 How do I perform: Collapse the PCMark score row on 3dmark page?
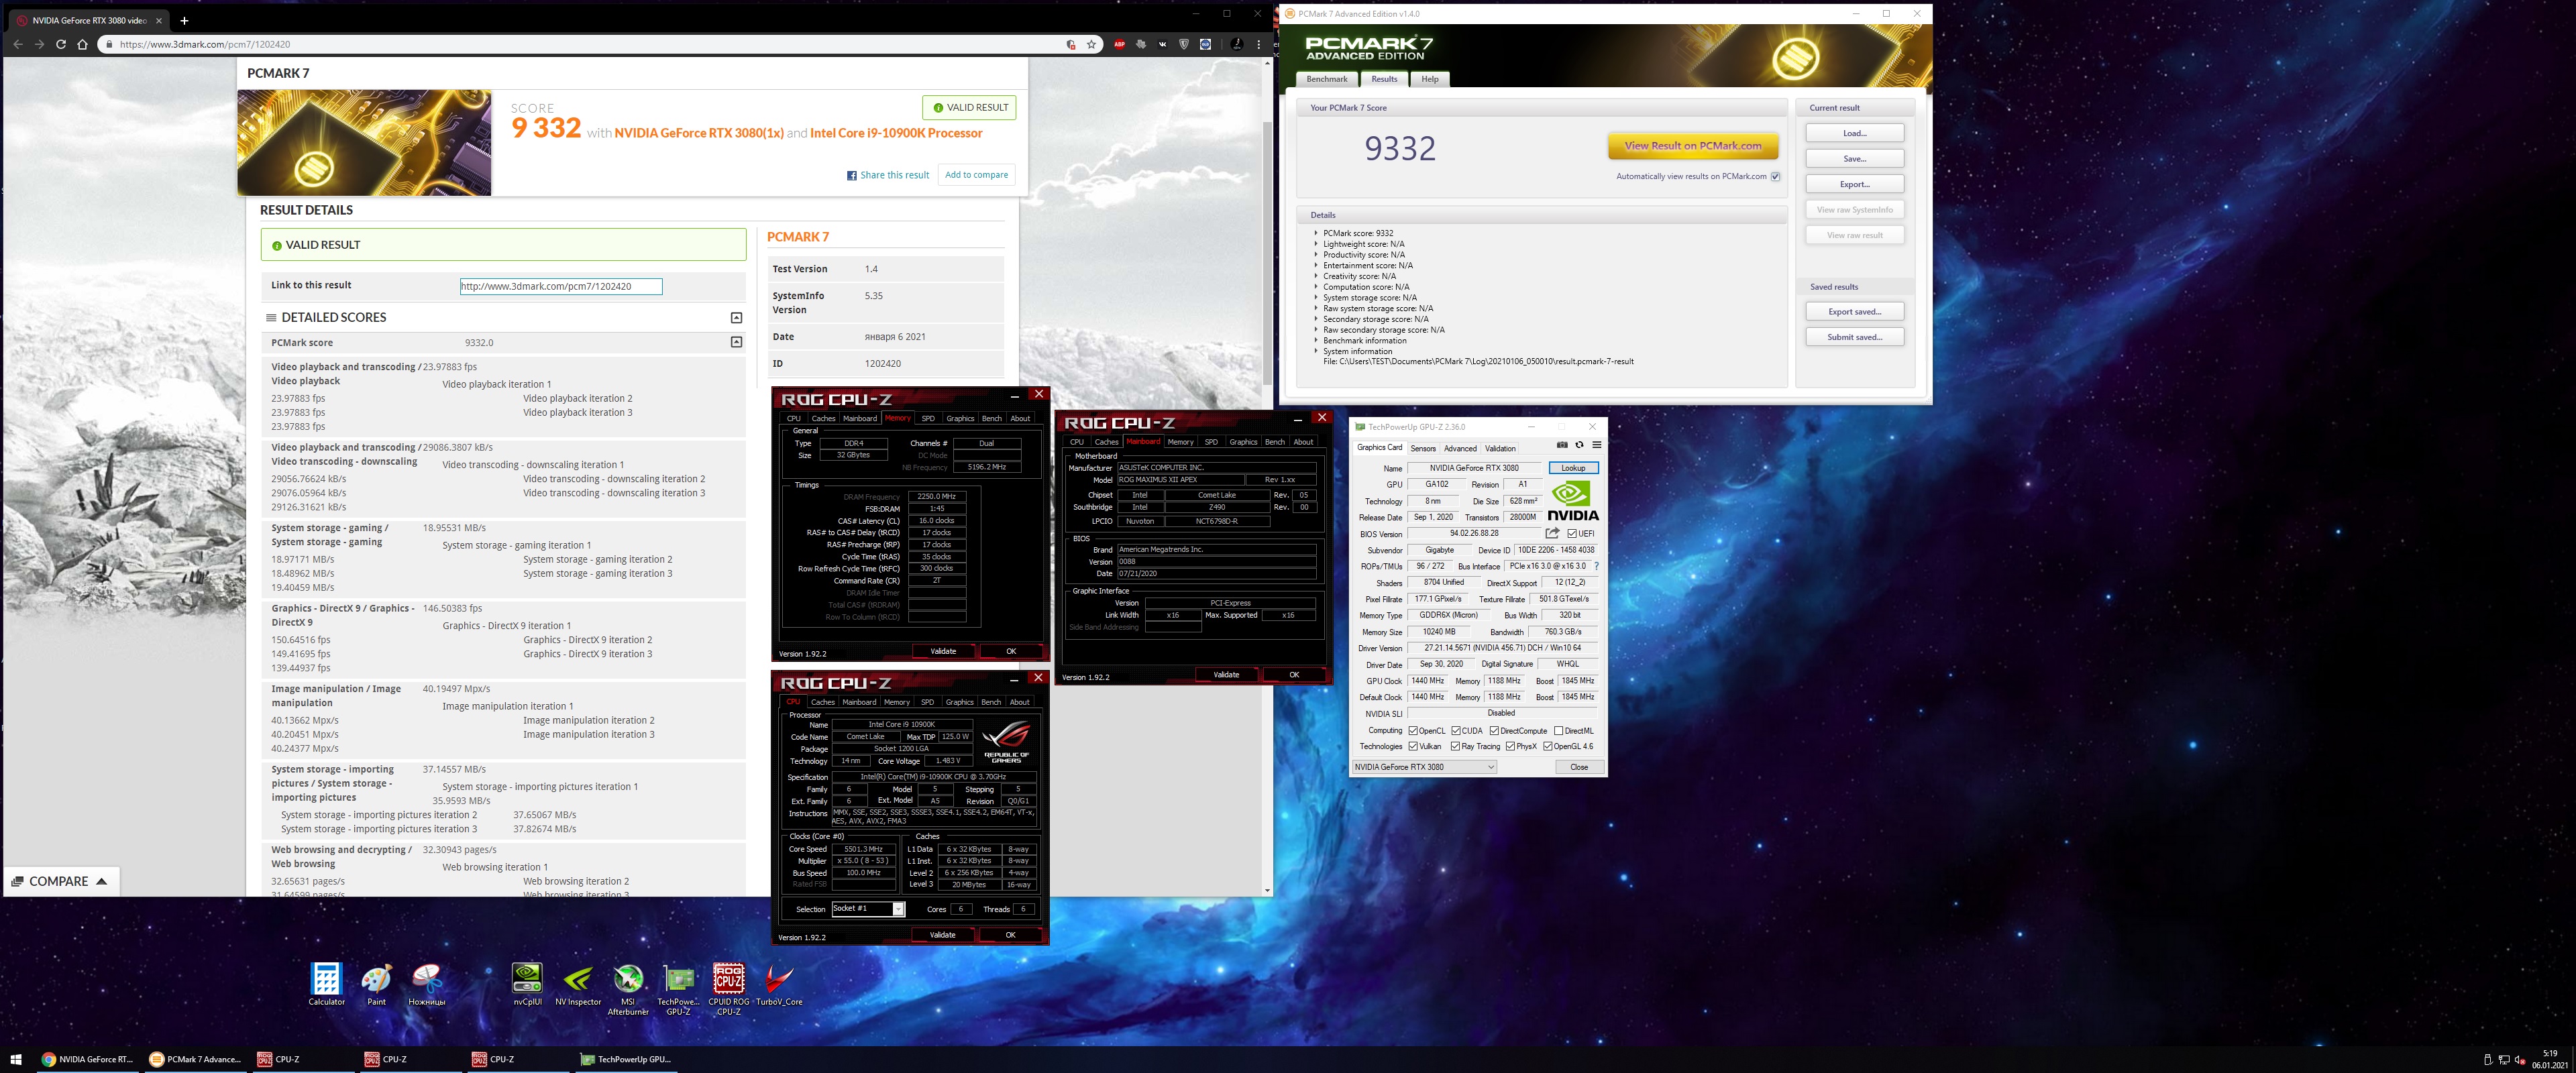pyautogui.click(x=736, y=342)
